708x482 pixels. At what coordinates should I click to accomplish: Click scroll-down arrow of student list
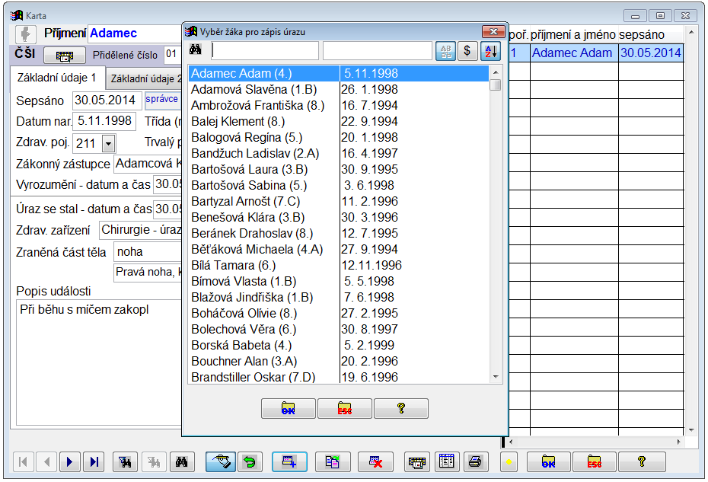(x=496, y=376)
